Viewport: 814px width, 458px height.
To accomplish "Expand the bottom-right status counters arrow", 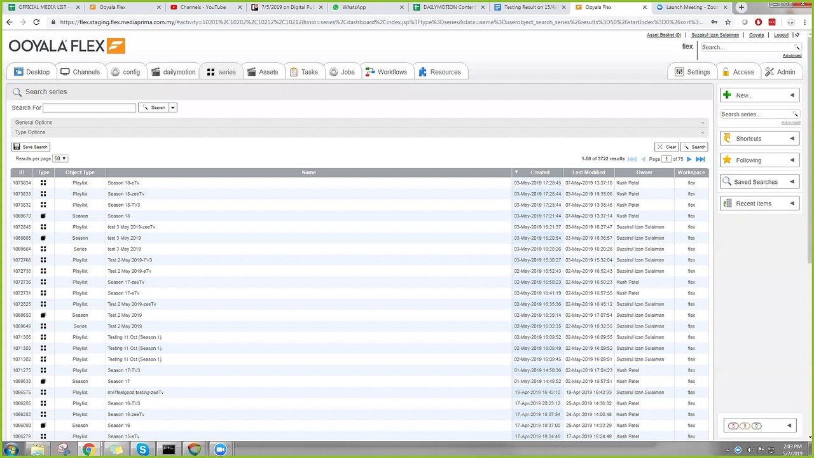I will [x=789, y=426].
